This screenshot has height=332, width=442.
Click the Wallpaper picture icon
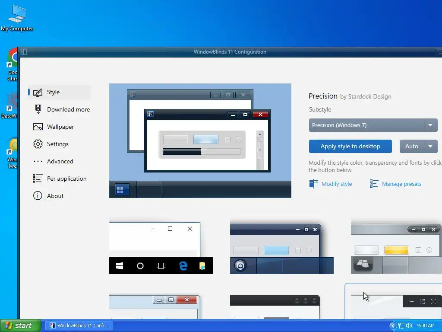pyautogui.click(x=38, y=127)
